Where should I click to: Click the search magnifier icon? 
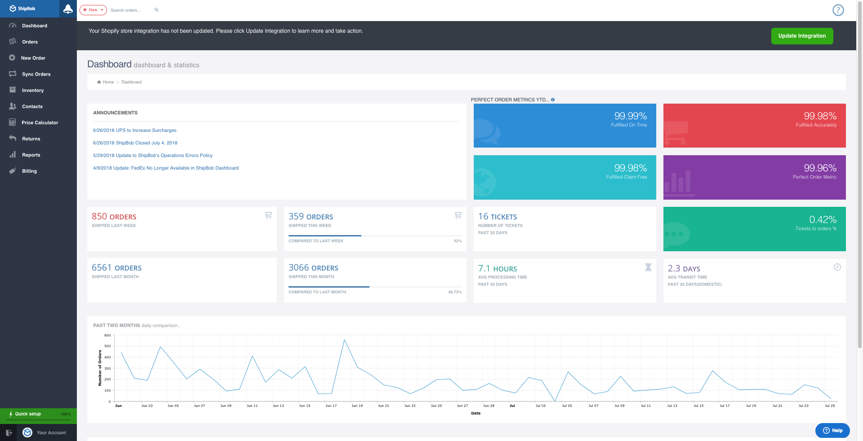(156, 10)
